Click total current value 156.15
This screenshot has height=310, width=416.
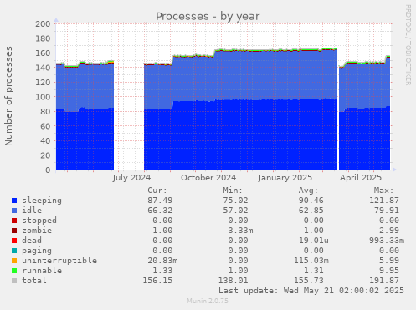[157, 281]
